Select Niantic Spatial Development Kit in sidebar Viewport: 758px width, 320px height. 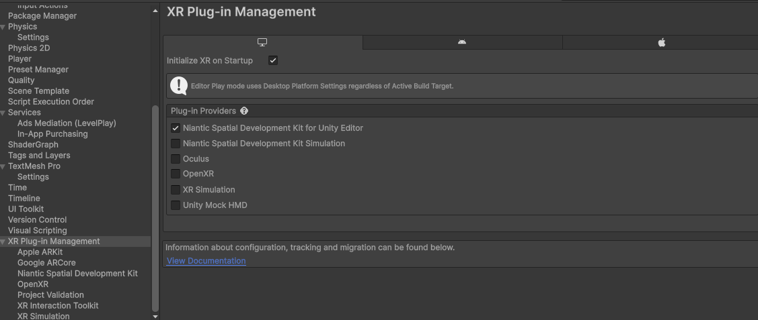77,273
